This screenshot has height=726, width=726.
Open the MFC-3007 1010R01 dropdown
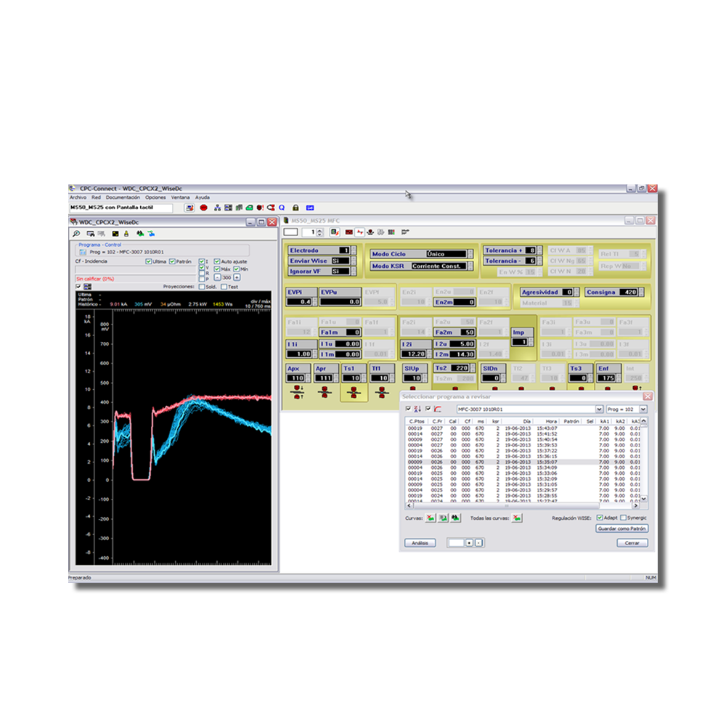coord(599,409)
